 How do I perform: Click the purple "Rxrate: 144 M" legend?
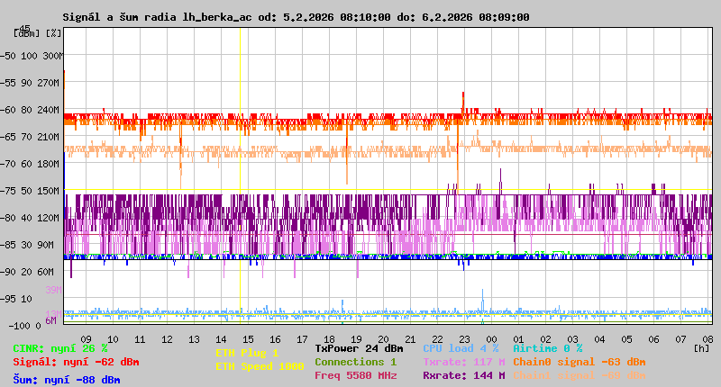pos(463,375)
